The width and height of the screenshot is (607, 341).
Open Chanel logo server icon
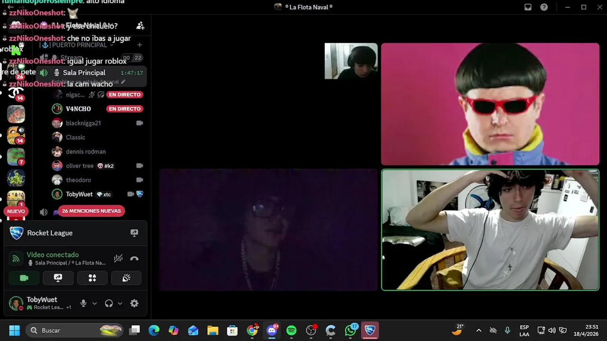pyautogui.click(x=16, y=93)
